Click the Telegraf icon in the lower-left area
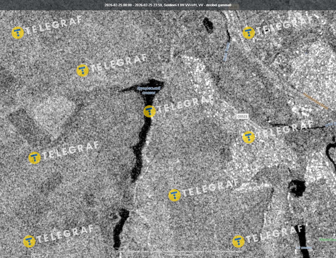This screenshot has height=258, width=336. [34, 158]
